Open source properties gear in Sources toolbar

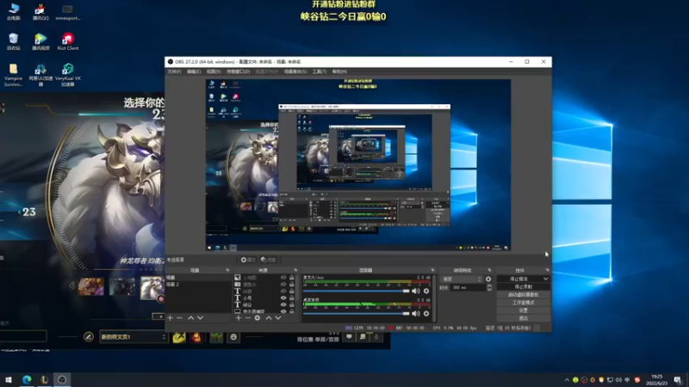[x=258, y=317]
